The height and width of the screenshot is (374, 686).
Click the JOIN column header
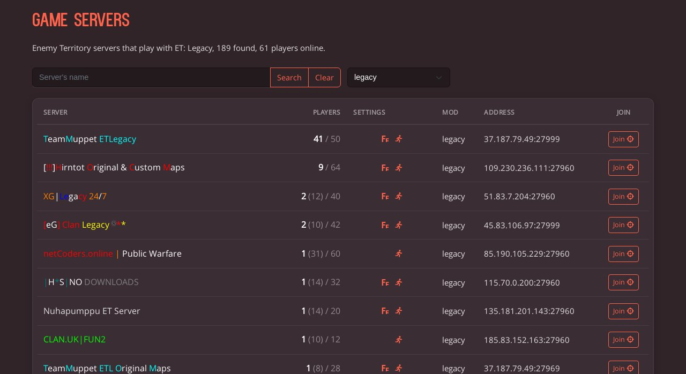pos(623,113)
